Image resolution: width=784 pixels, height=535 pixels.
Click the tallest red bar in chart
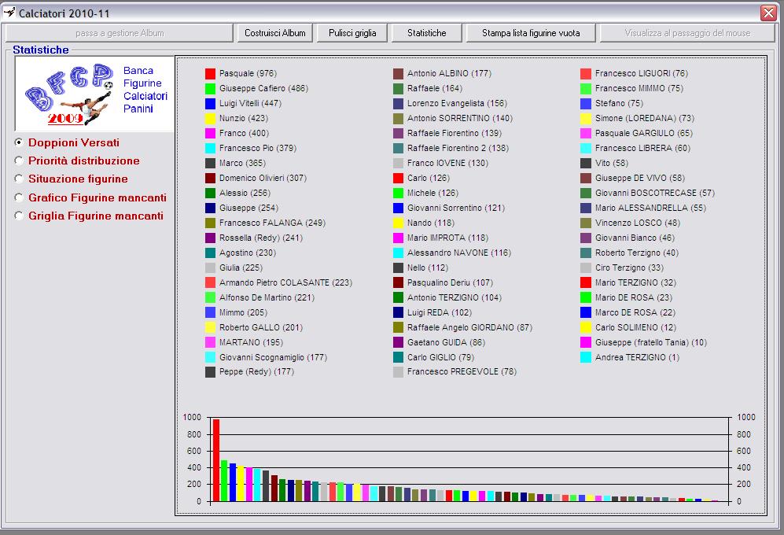pos(215,460)
